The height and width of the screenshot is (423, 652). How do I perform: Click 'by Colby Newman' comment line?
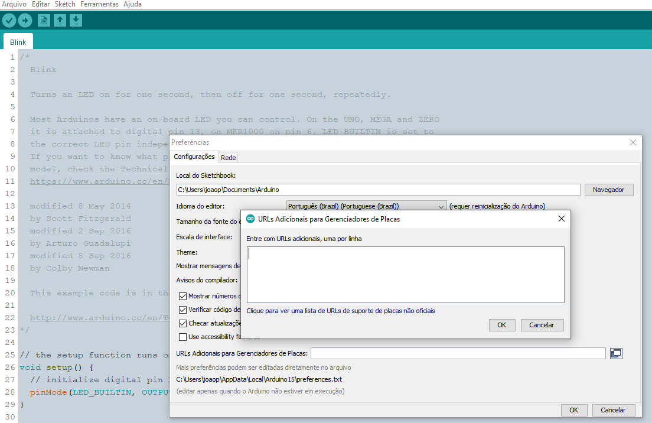coord(70,268)
